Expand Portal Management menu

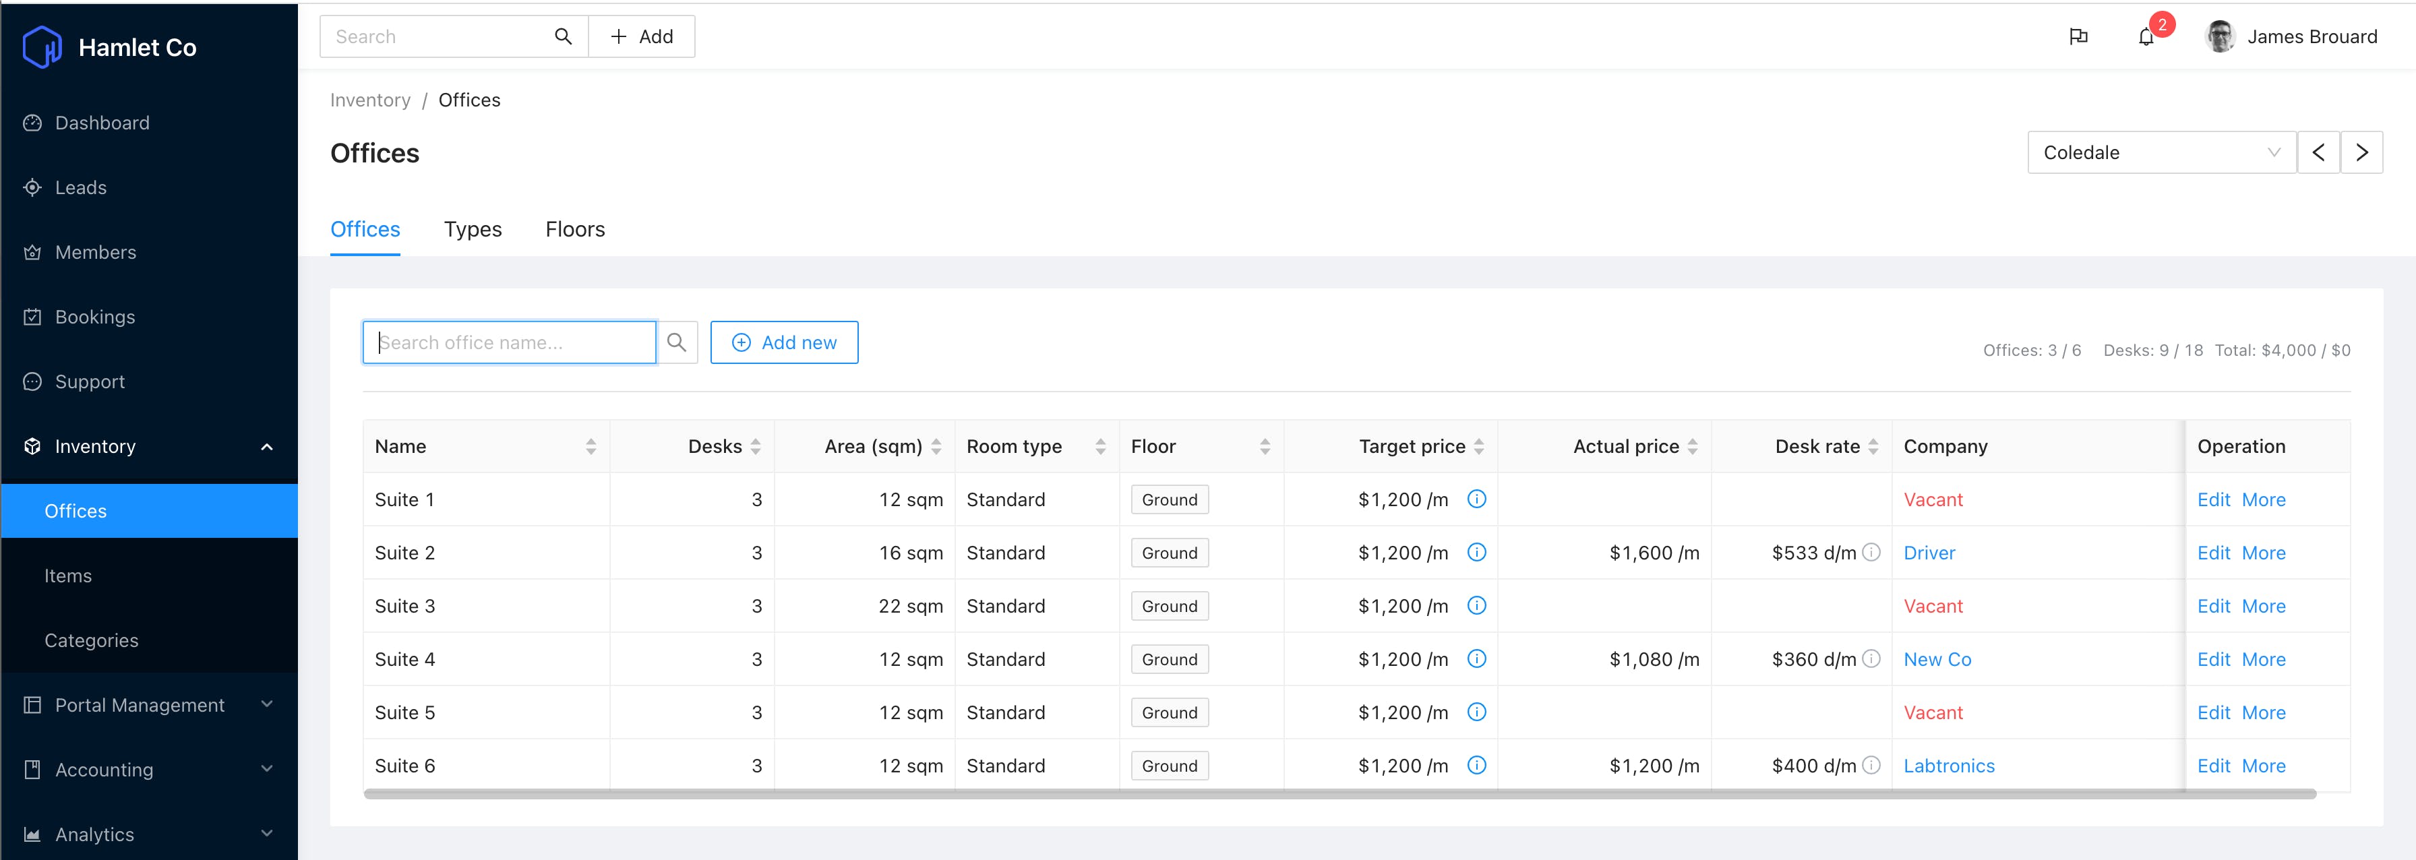[x=149, y=704]
